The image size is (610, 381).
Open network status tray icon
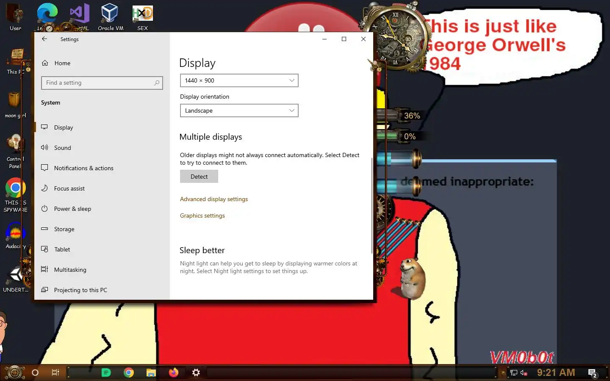tap(514, 373)
